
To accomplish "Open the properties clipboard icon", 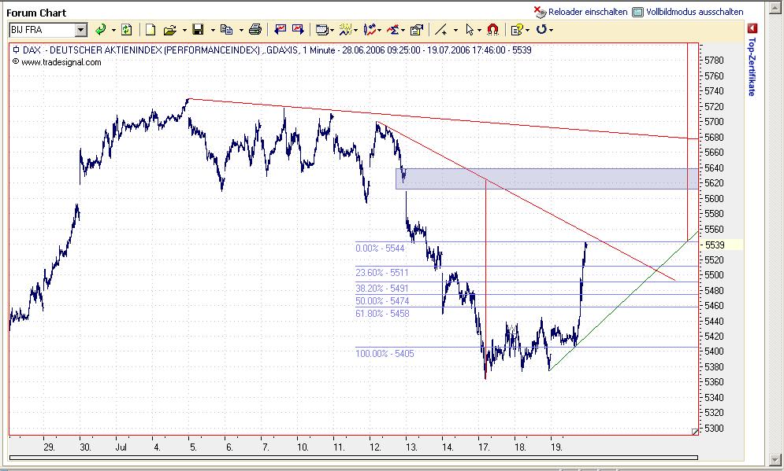I will pos(417,30).
